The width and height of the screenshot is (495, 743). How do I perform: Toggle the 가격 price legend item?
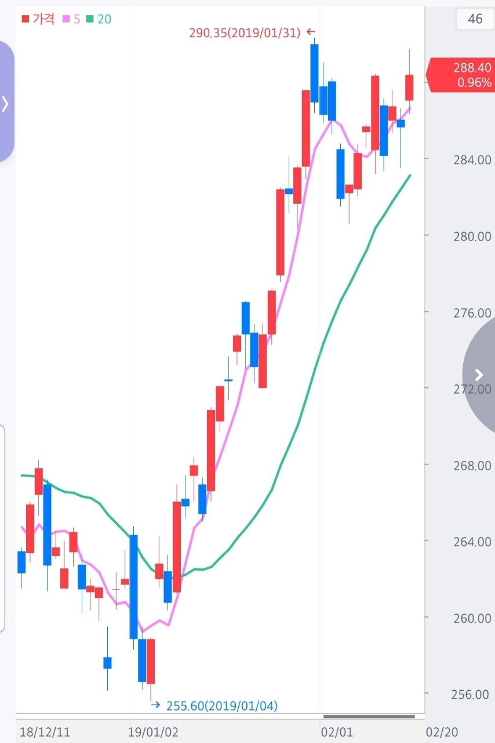point(38,19)
